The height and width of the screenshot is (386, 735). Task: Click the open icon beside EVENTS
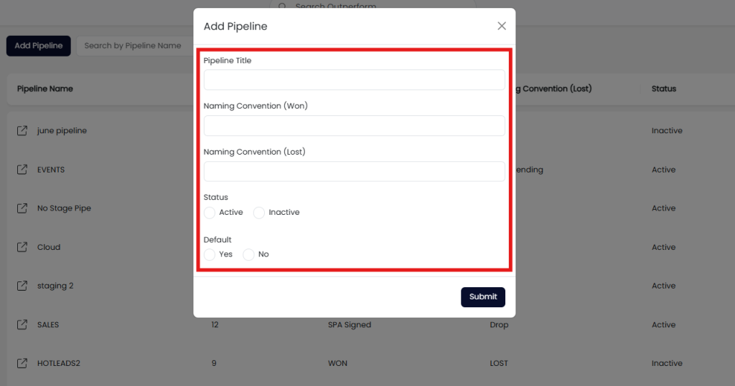point(22,170)
